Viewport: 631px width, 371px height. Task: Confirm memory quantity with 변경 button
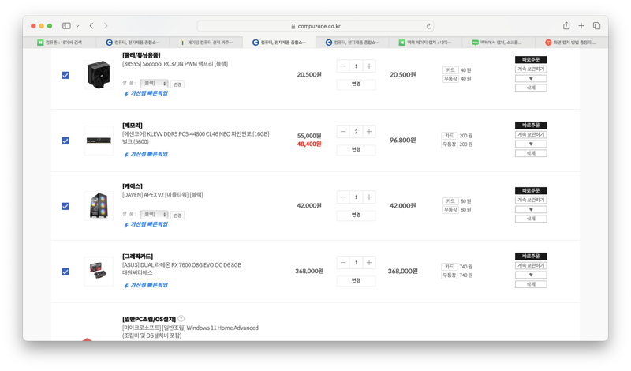[x=357, y=149]
